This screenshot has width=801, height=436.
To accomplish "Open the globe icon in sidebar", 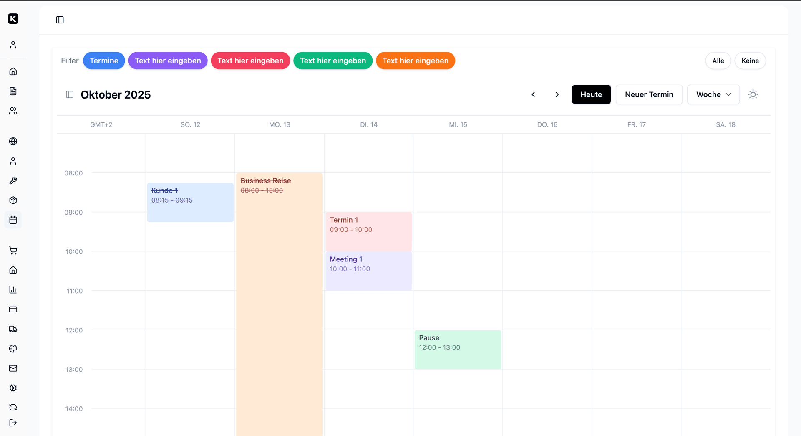I will coord(13,142).
